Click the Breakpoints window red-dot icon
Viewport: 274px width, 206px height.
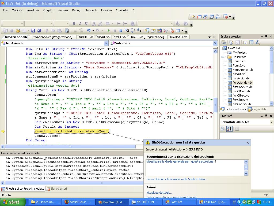[x=225, y=17]
